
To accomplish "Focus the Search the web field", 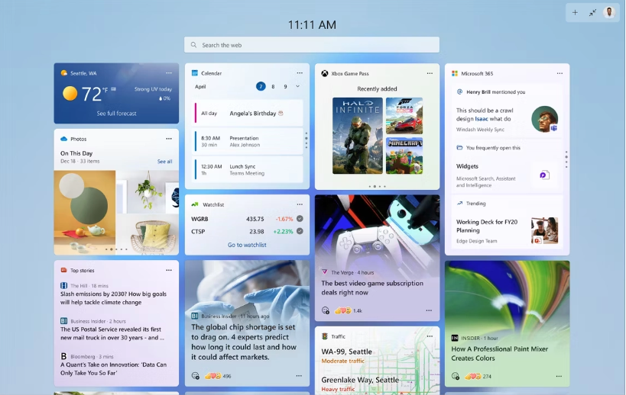I will [x=312, y=45].
